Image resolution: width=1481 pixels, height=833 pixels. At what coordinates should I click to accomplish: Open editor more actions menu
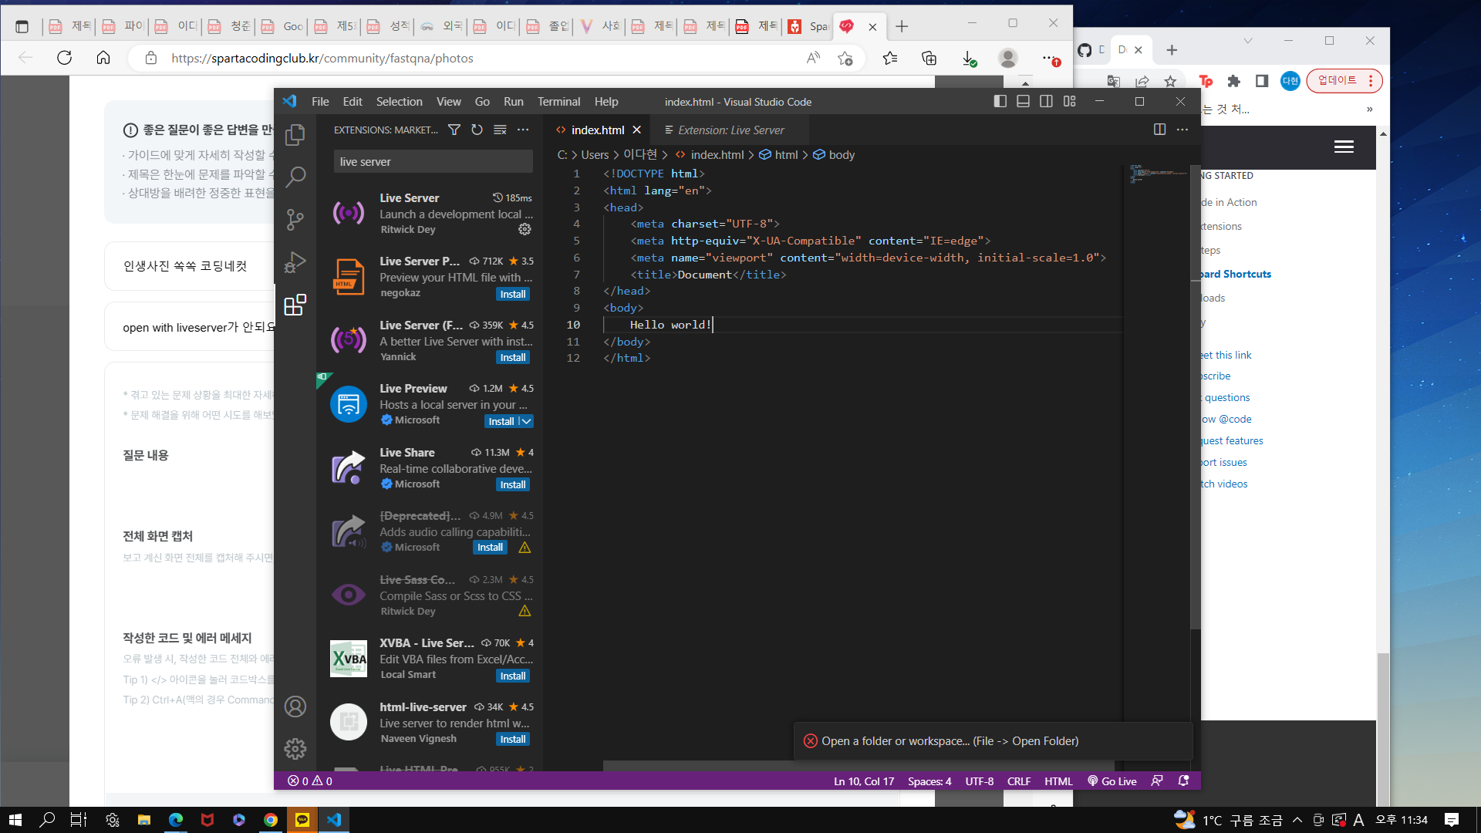point(1182,130)
